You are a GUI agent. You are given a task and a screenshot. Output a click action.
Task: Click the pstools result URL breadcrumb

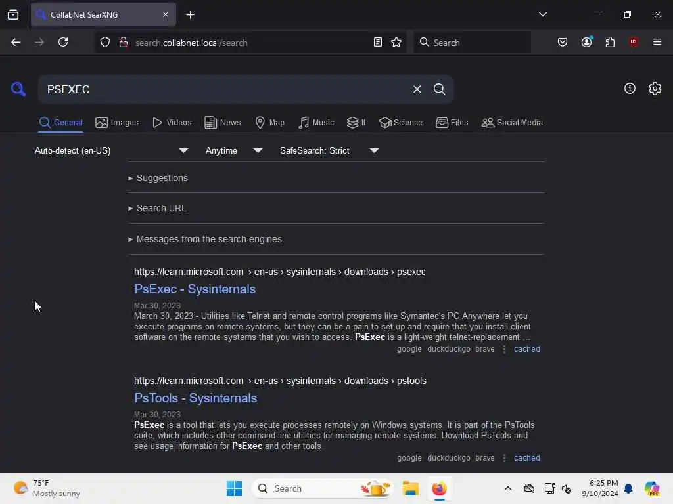click(x=280, y=381)
